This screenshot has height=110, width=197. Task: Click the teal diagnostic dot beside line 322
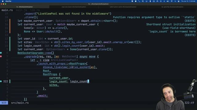tap(1, 81)
